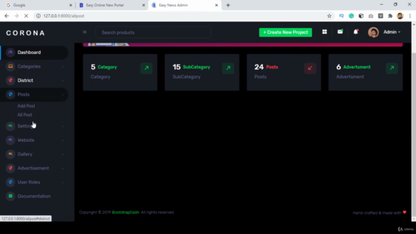
Task: Open the Add Post submenu link
Action: pyautogui.click(x=26, y=106)
